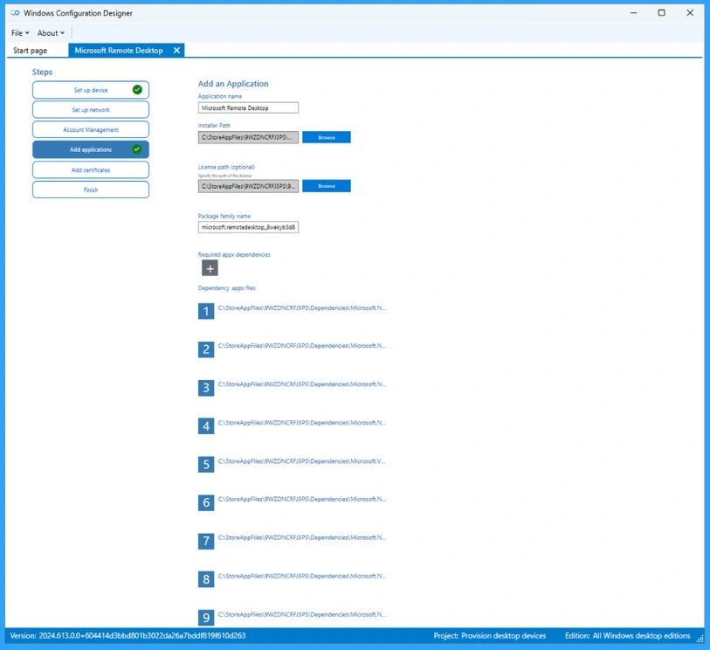This screenshot has height=650, width=710.
Task: Switch to the Start page tab
Action: click(30, 51)
